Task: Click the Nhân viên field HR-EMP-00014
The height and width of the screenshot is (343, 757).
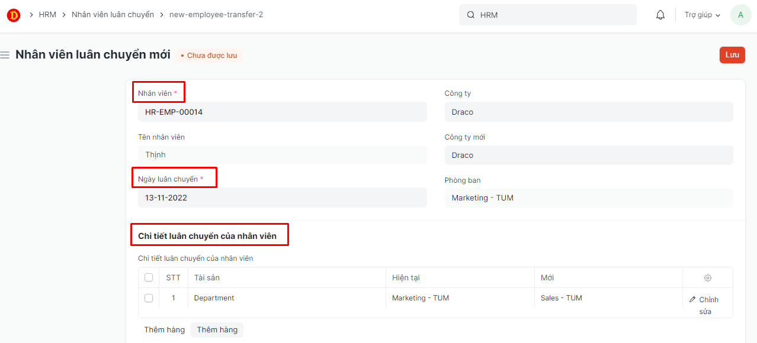Action: click(283, 112)
